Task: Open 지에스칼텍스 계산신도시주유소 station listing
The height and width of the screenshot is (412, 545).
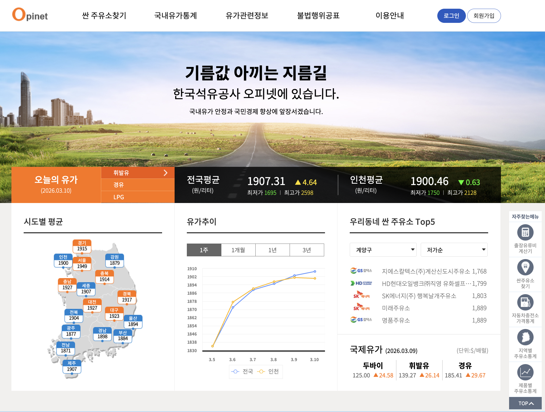Action: [426, 271]
